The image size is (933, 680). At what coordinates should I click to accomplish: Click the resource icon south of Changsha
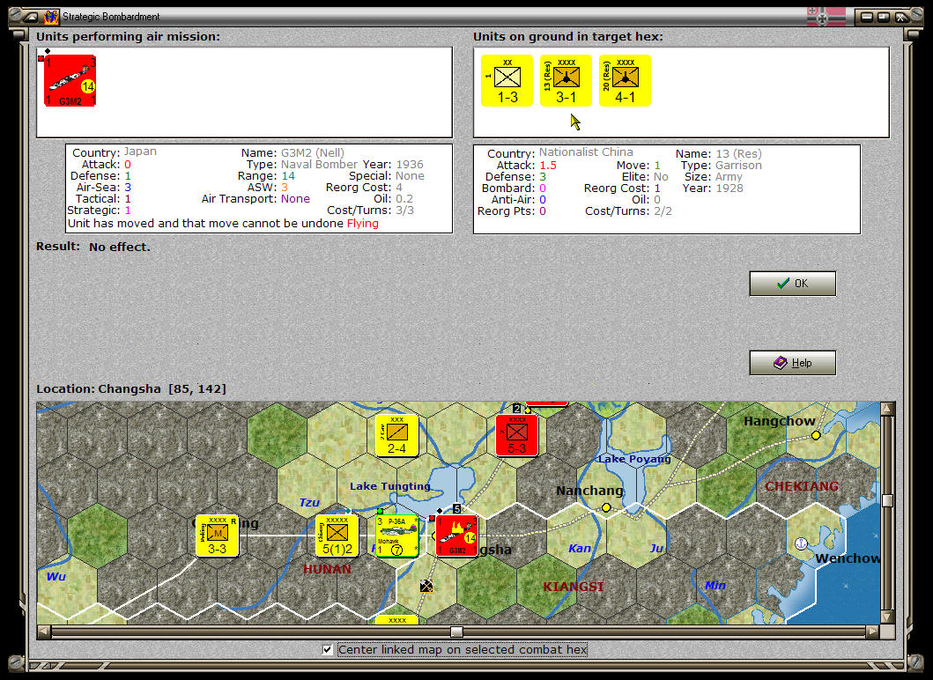(x=426, y=586)
